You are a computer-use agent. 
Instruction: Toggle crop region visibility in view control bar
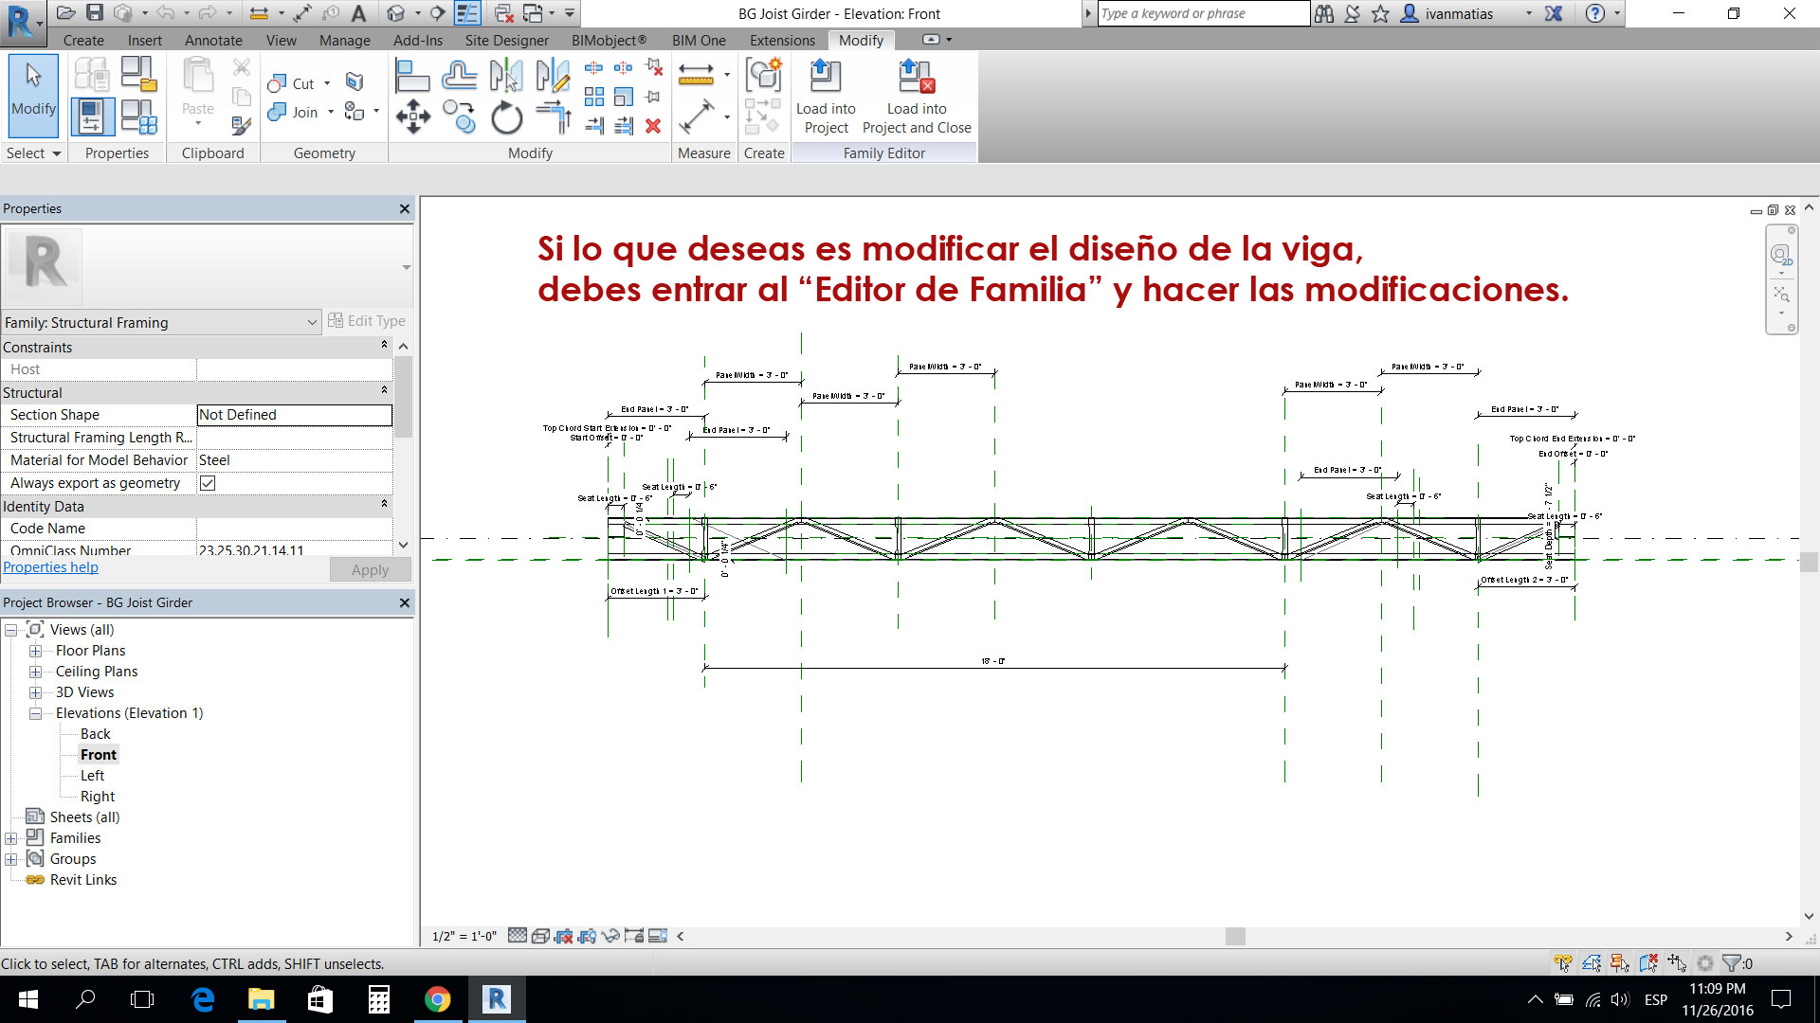589,935
